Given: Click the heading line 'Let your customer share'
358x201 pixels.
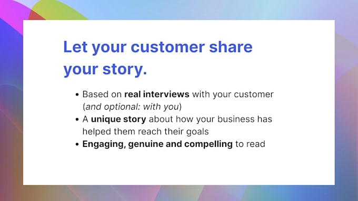Looking at the screenshot, I should pyautogui.click(x=158, y=47).
